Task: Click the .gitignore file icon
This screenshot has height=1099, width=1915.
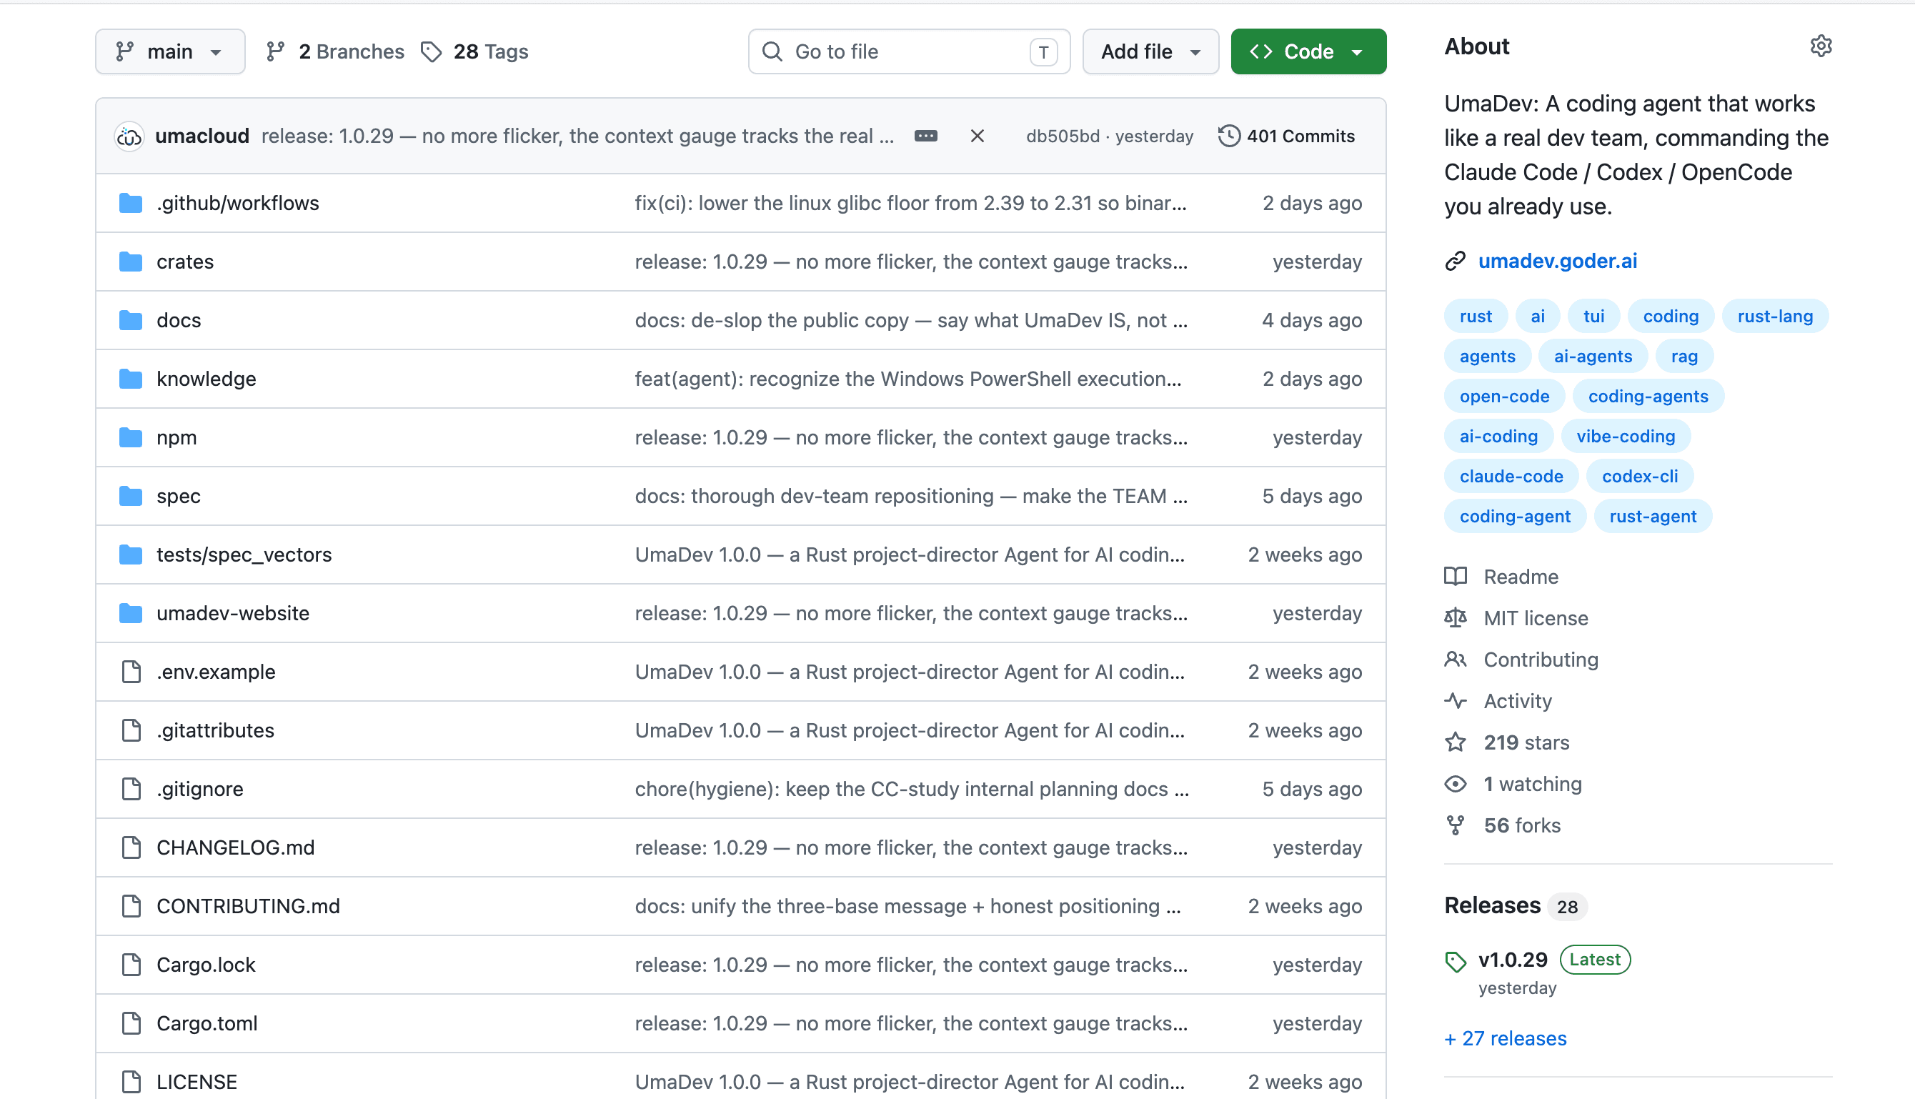Action: [131, 789]
